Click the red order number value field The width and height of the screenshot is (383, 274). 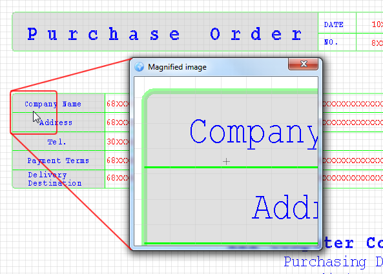pyautogui.click(x=369, y=43)
